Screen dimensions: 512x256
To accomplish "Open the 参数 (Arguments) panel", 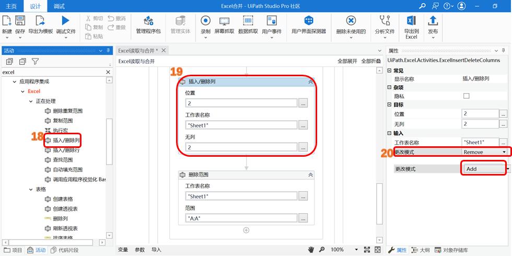I will coord(140,250).
